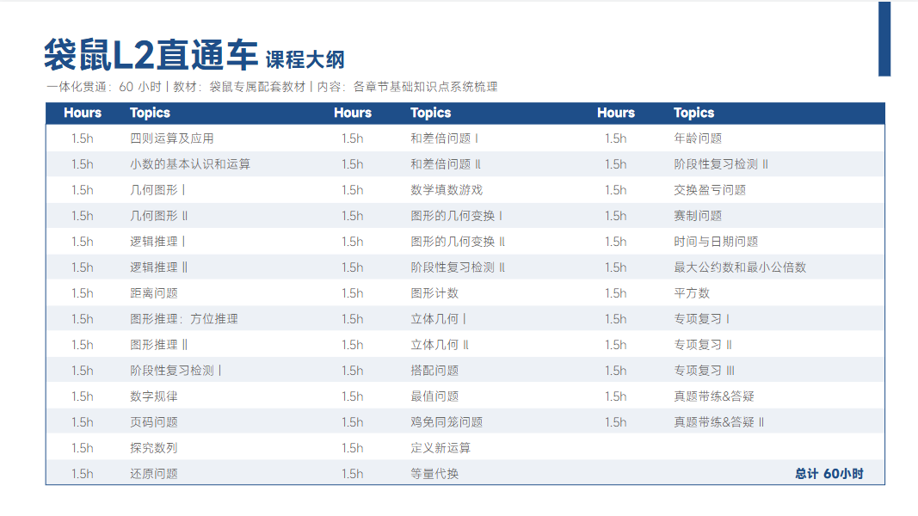This screenshot has height=516, width=918.
Task: Click the 1.5h cell beside 四则运算及应用
Action: pos(82,138)
